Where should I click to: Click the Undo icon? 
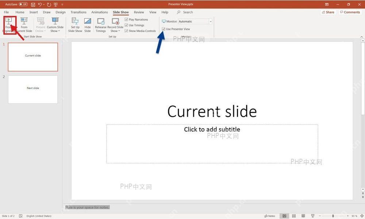[40, 4]
